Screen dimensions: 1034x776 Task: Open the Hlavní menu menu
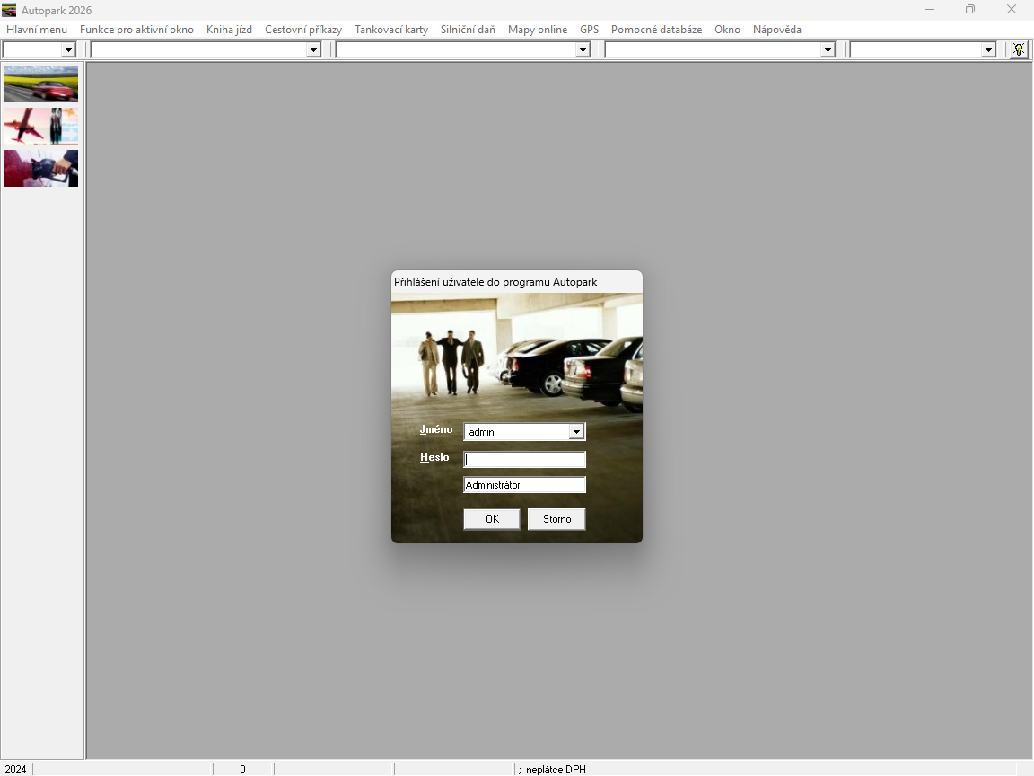pos(37,30)
